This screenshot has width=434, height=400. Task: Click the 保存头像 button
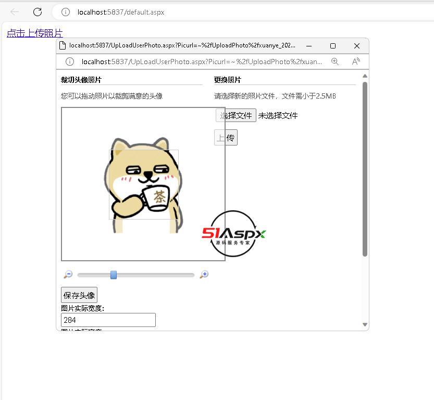pyautogui.click(x=79, y=295)
